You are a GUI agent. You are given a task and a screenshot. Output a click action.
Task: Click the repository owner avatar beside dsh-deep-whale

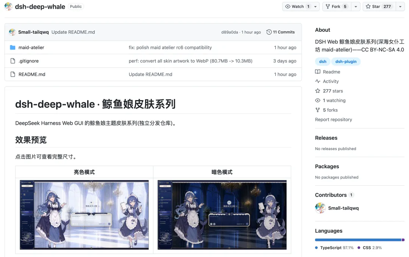click(x=8, y=6)
